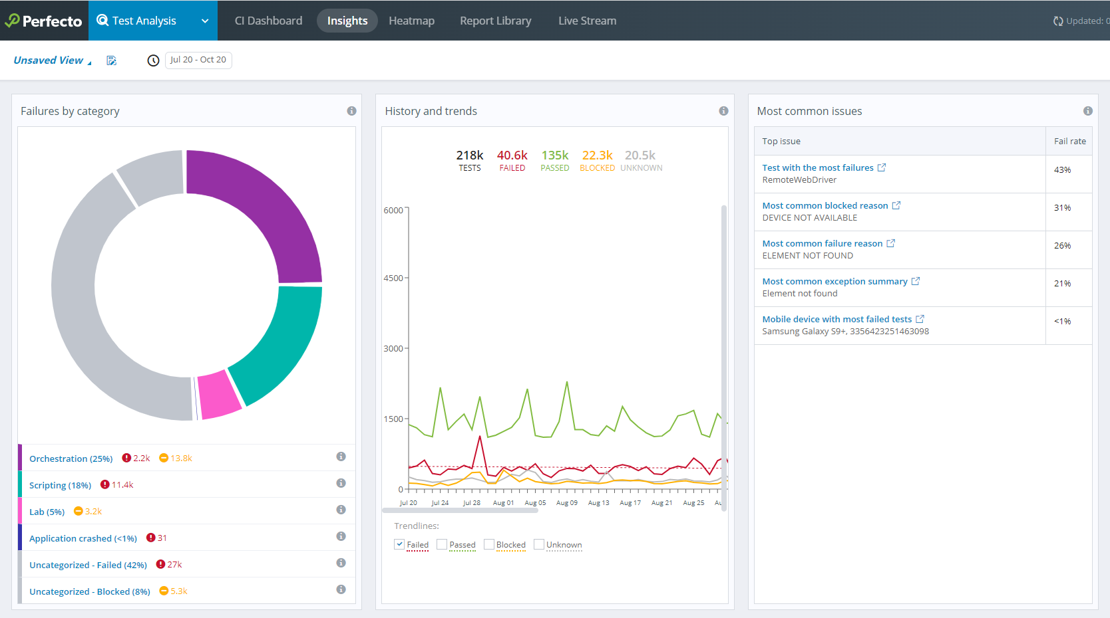Click the info icon on Orchestration row

341,457
